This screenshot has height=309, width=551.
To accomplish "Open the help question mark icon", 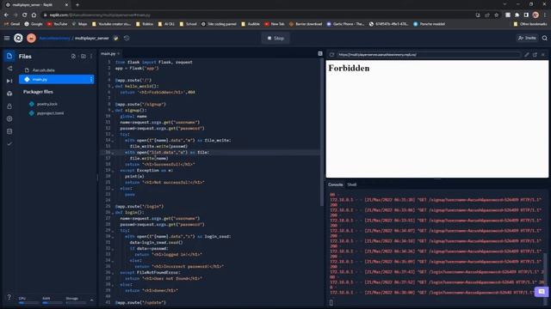I will (x=9, y=297).
